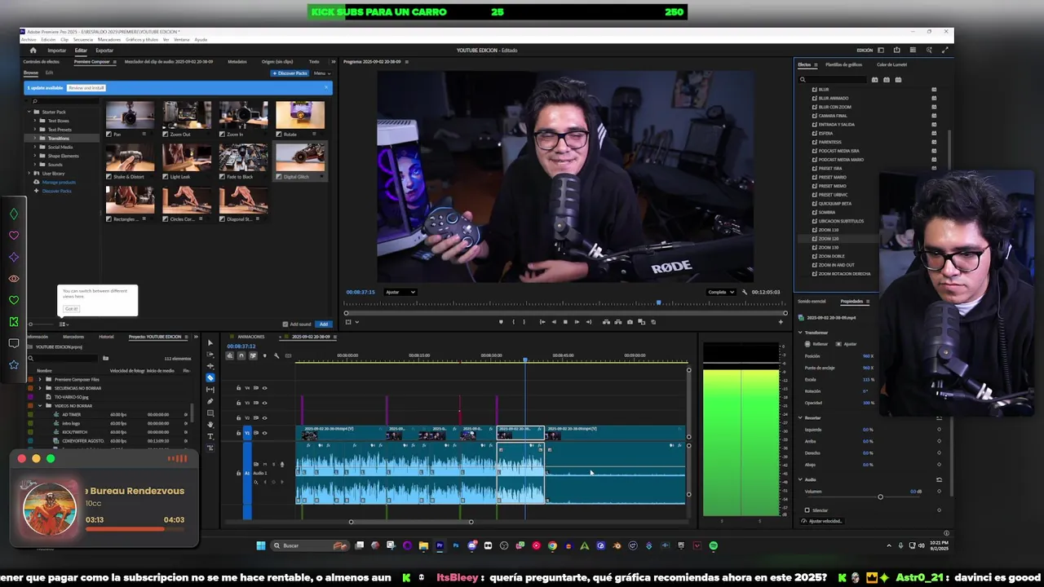Image resolution: width=1044 pixels, height=587 pixels.
Task: Step back one frame in Program monitor
Action: (554, 322)
